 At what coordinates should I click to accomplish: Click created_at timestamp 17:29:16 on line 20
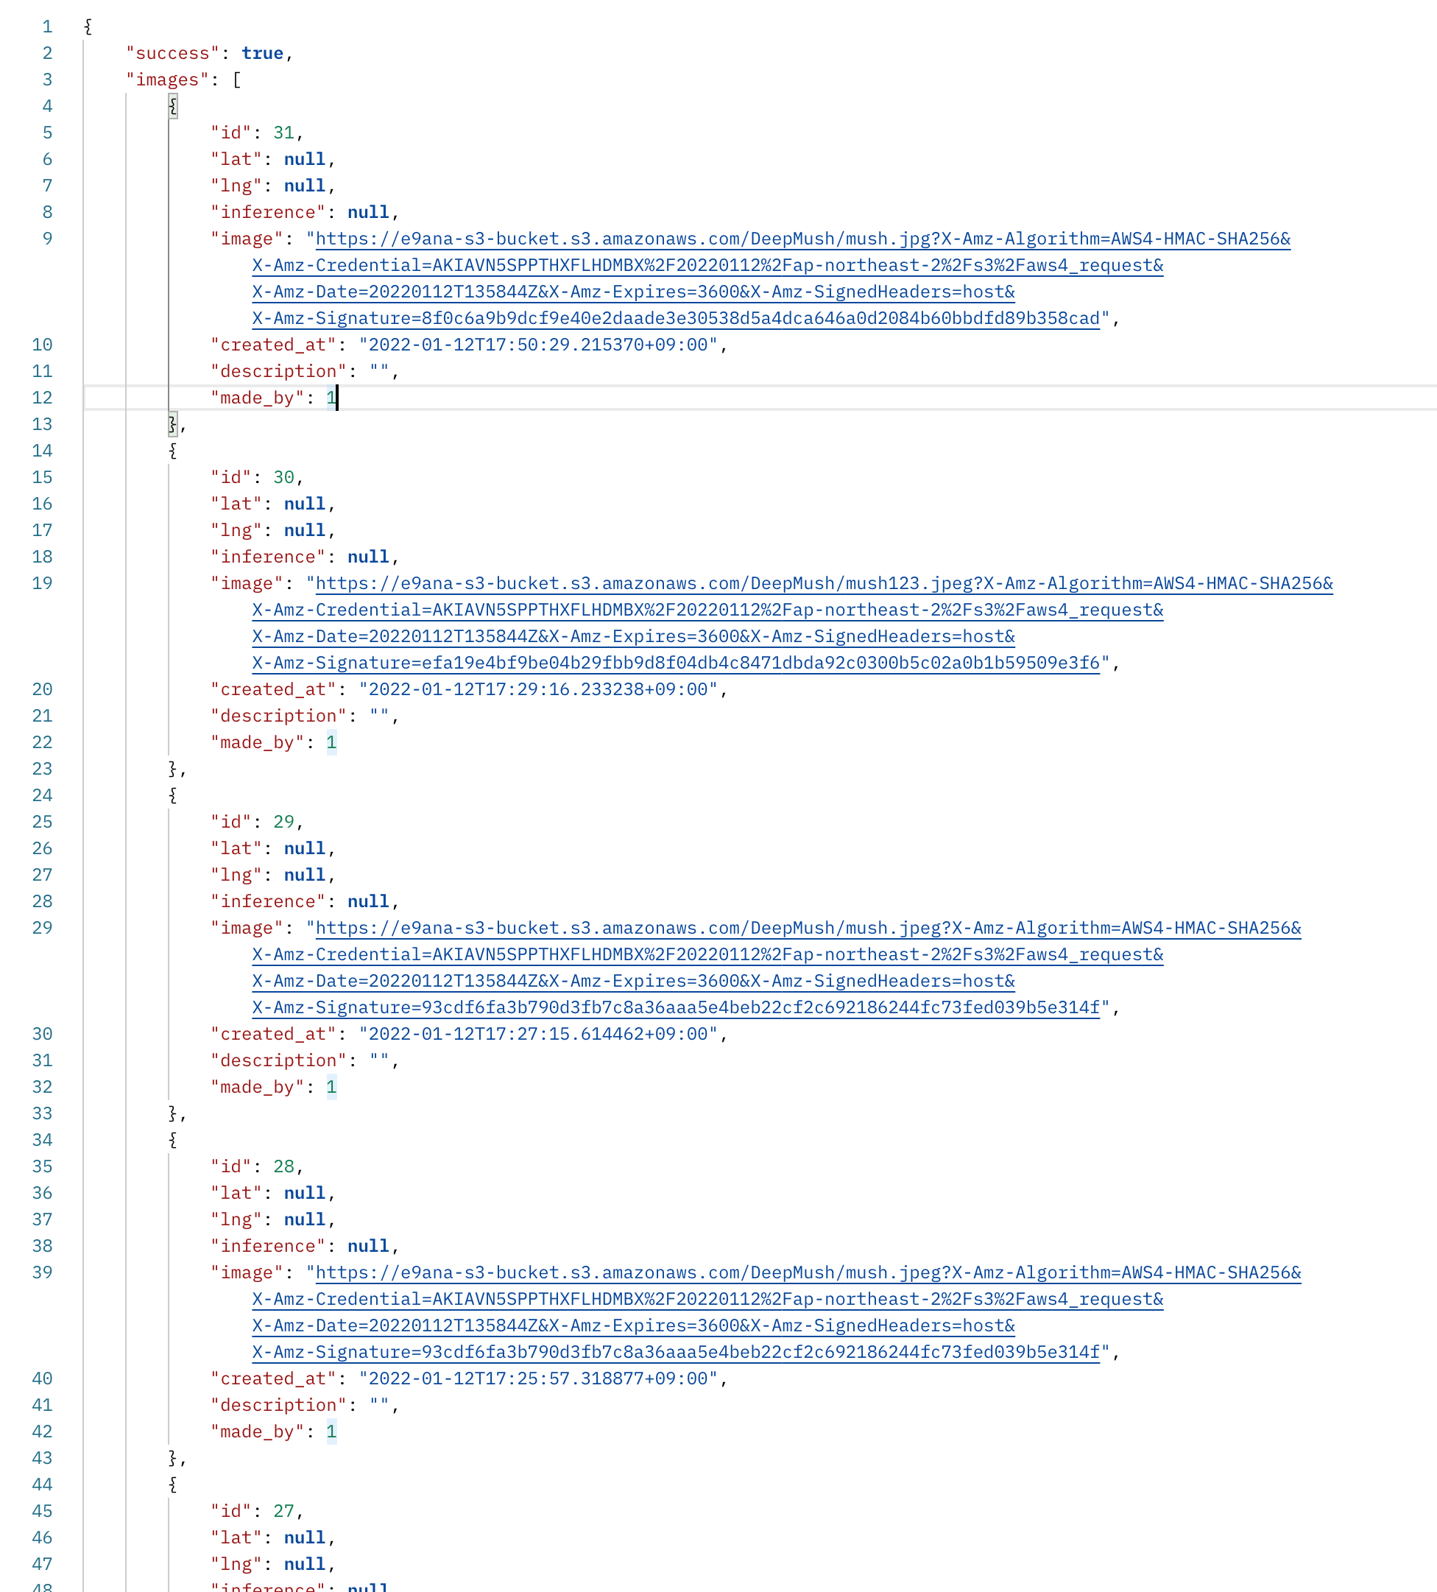point(537,689)
